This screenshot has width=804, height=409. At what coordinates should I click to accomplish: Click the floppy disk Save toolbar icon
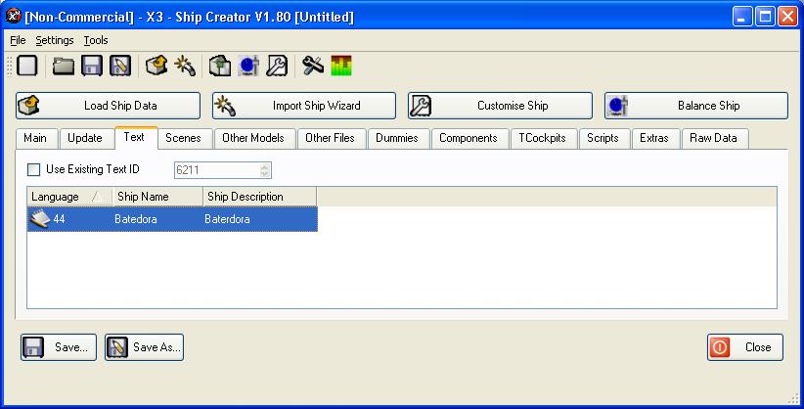point(92,66)
